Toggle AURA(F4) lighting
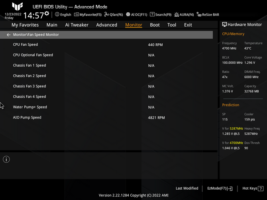The width and height of the screenshot is (267, 200). pyautogui.click(x=184, y=15)
